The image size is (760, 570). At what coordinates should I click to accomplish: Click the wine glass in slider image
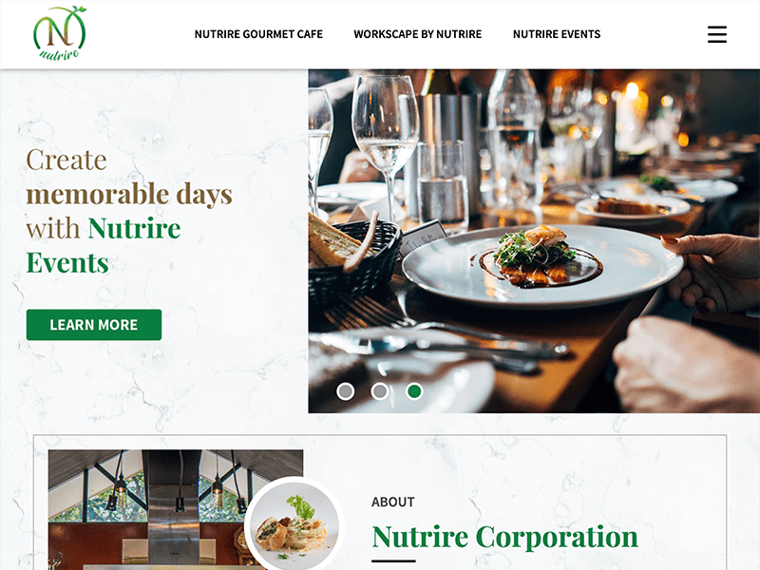386,145
